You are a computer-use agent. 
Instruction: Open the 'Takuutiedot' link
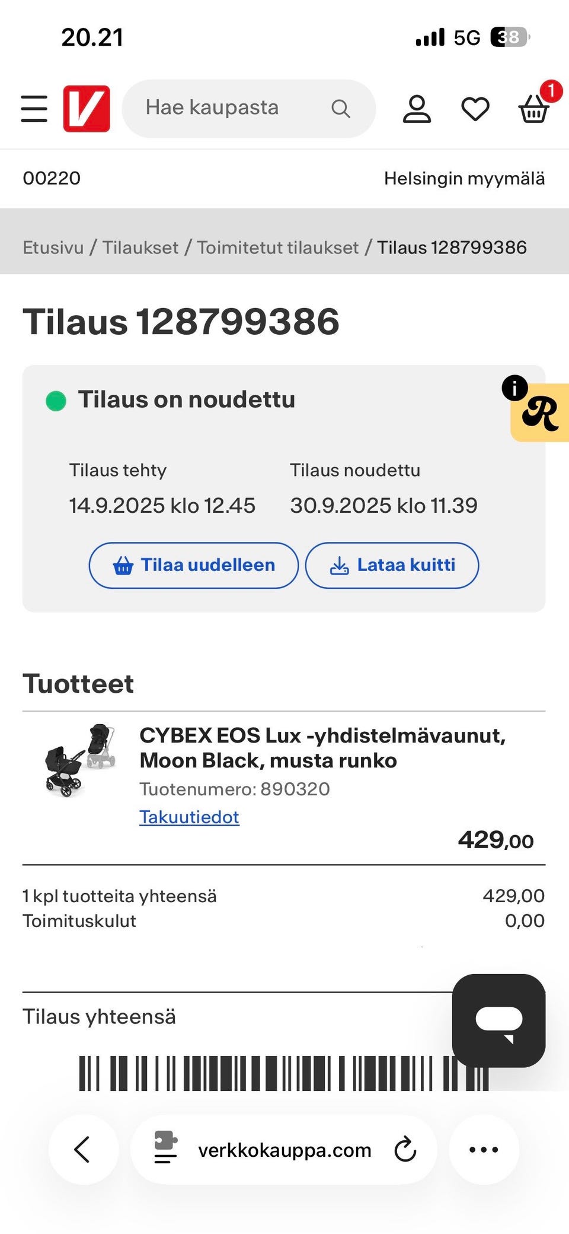coord(189,817)
